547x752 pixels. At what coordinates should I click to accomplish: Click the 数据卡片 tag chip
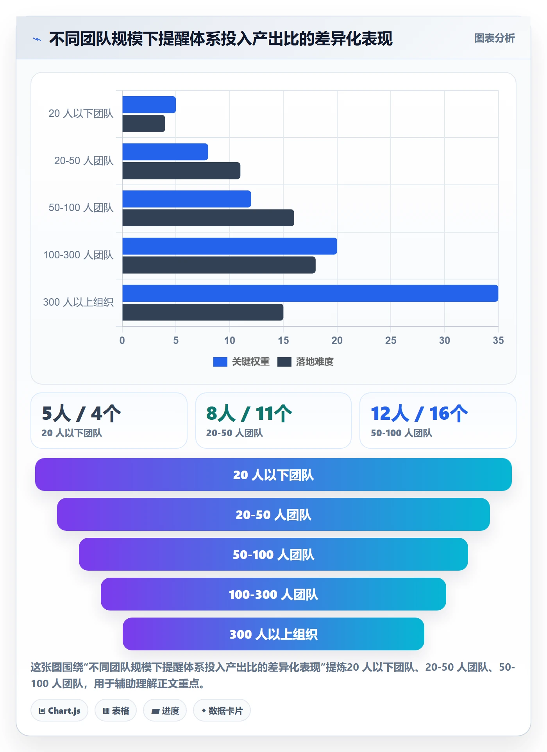[x=222, y=711]
